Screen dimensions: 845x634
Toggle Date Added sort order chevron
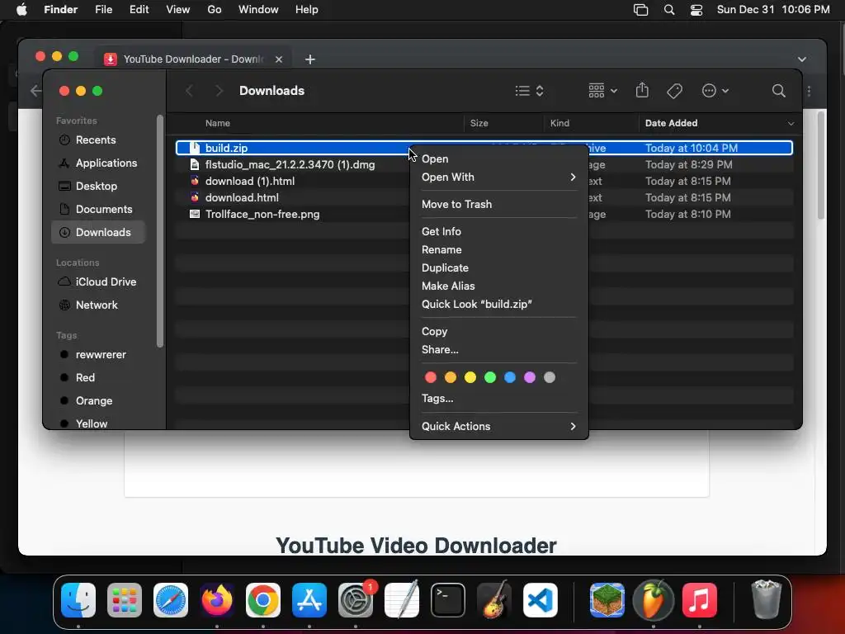click(x=791, y=124)
